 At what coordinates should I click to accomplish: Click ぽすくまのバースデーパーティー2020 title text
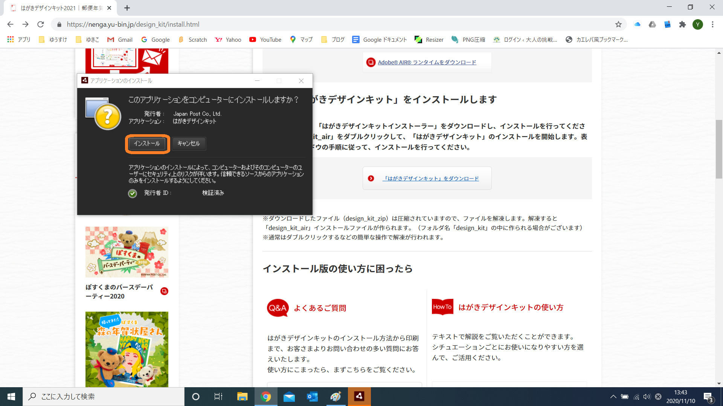pyautogui.click(x=119, y=292)
